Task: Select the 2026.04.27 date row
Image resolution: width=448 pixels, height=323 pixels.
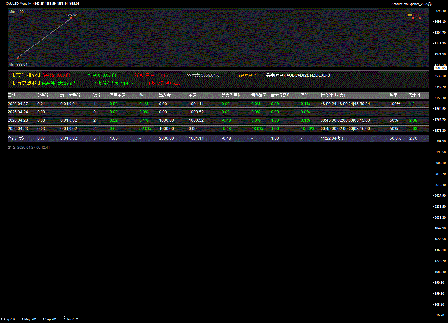Action: [x=18, y=104]
